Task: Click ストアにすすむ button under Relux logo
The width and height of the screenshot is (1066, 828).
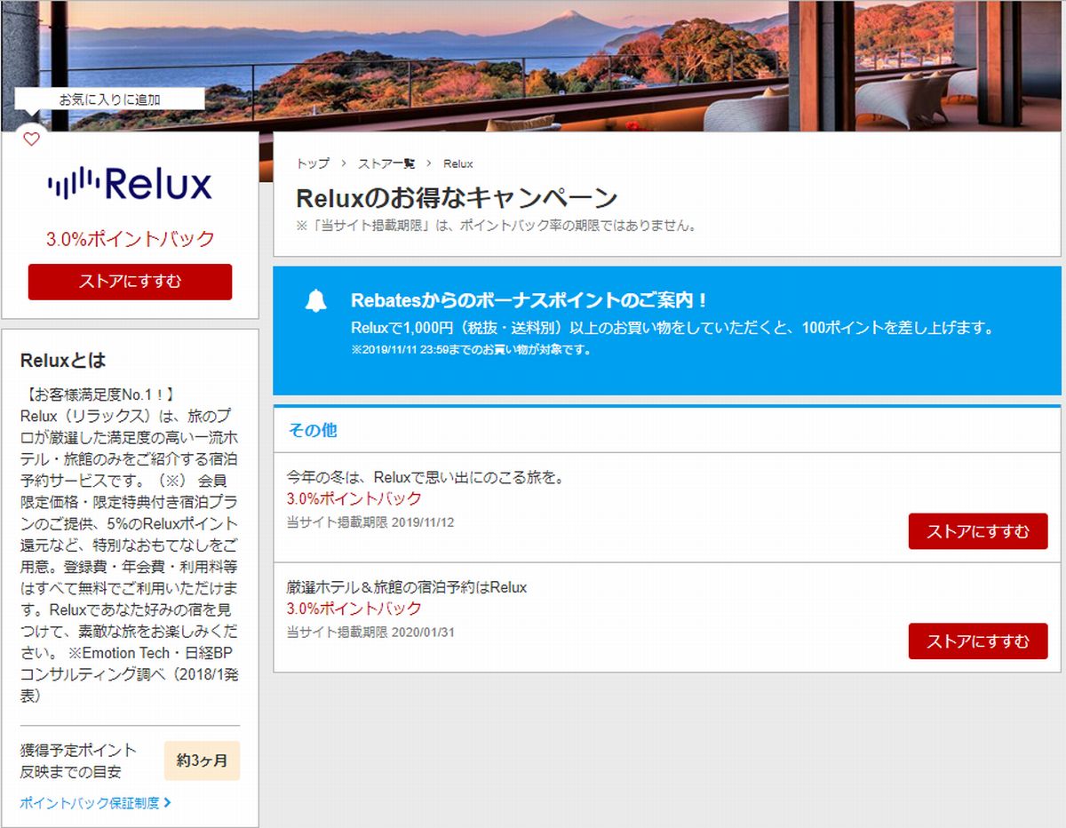Action: tap(130, 282)
